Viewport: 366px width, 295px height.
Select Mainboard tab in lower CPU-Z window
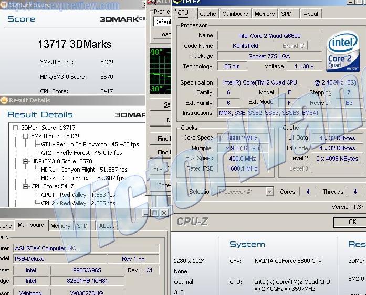point(32,225)
